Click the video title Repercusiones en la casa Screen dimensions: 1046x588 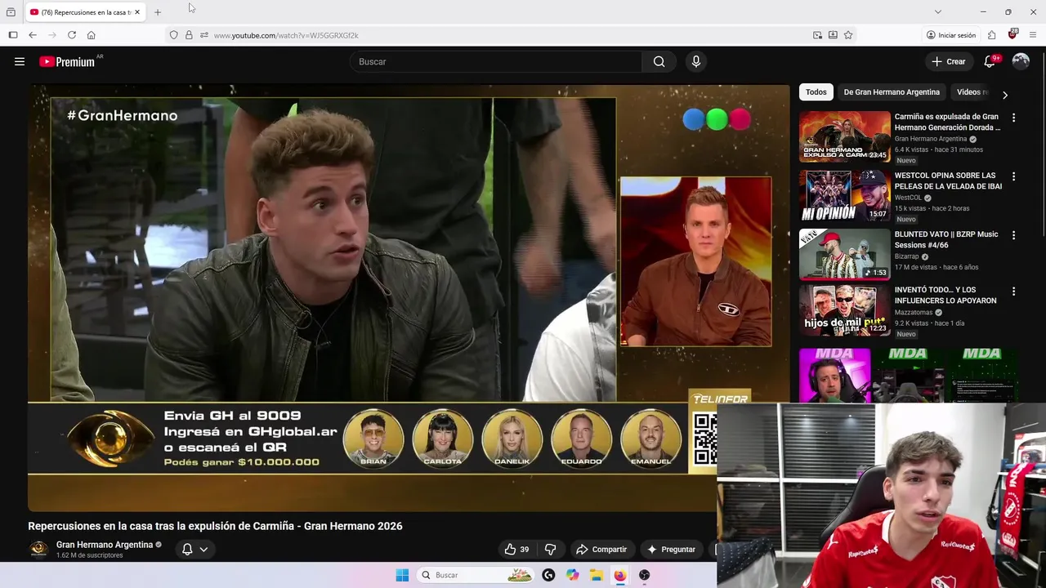pos(215,526)
